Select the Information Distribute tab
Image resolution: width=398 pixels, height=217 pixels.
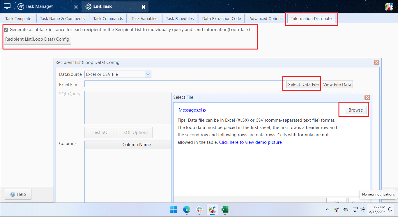[x=311, y=19]
